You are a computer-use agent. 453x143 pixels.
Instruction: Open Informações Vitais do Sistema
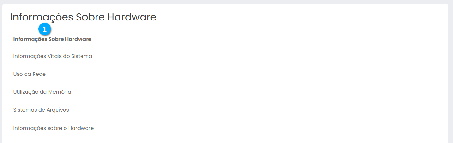point(53,56)
